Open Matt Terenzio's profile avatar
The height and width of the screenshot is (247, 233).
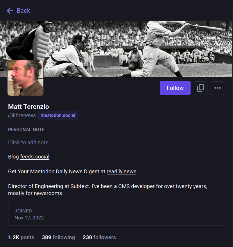[x=26, y=78]
